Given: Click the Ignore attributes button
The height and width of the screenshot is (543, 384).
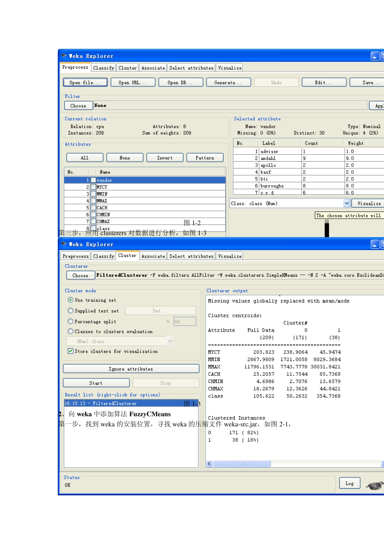Looking at the screenshot, I should (x=131, y=369).
